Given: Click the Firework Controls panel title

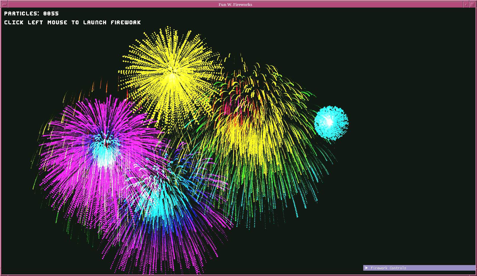Looking at the screenshot, I should (x=388, y=268).
